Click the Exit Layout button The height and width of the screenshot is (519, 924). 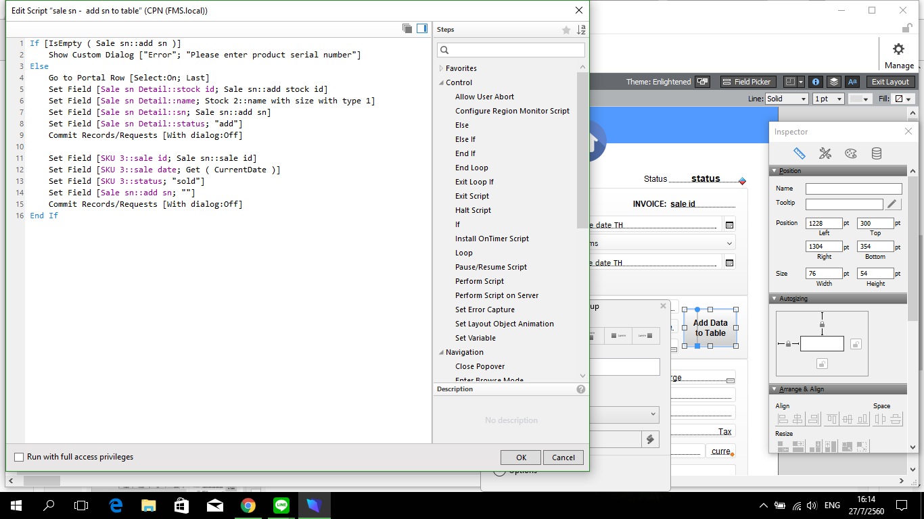coord(890,82)
